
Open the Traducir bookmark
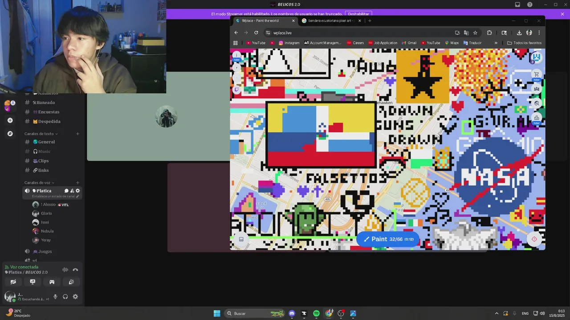tap(472, 43)
